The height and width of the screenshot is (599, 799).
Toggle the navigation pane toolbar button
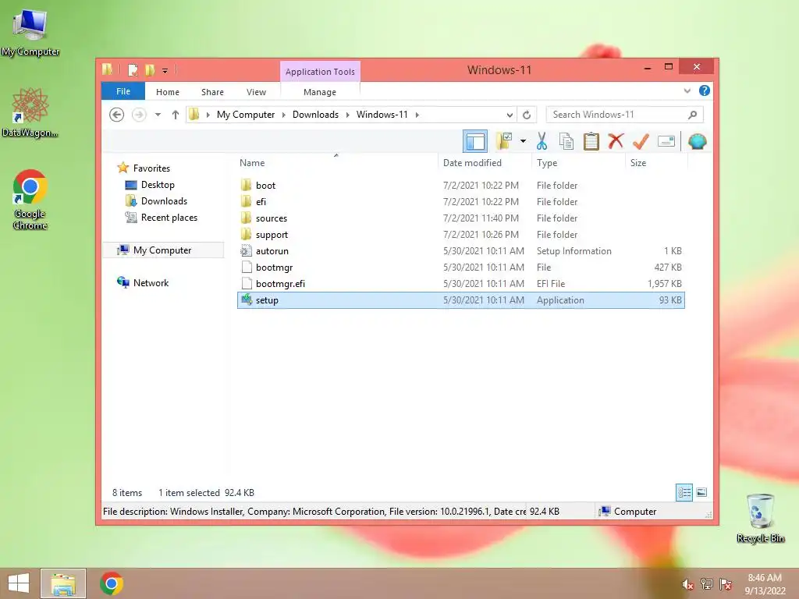click(475, 142)
